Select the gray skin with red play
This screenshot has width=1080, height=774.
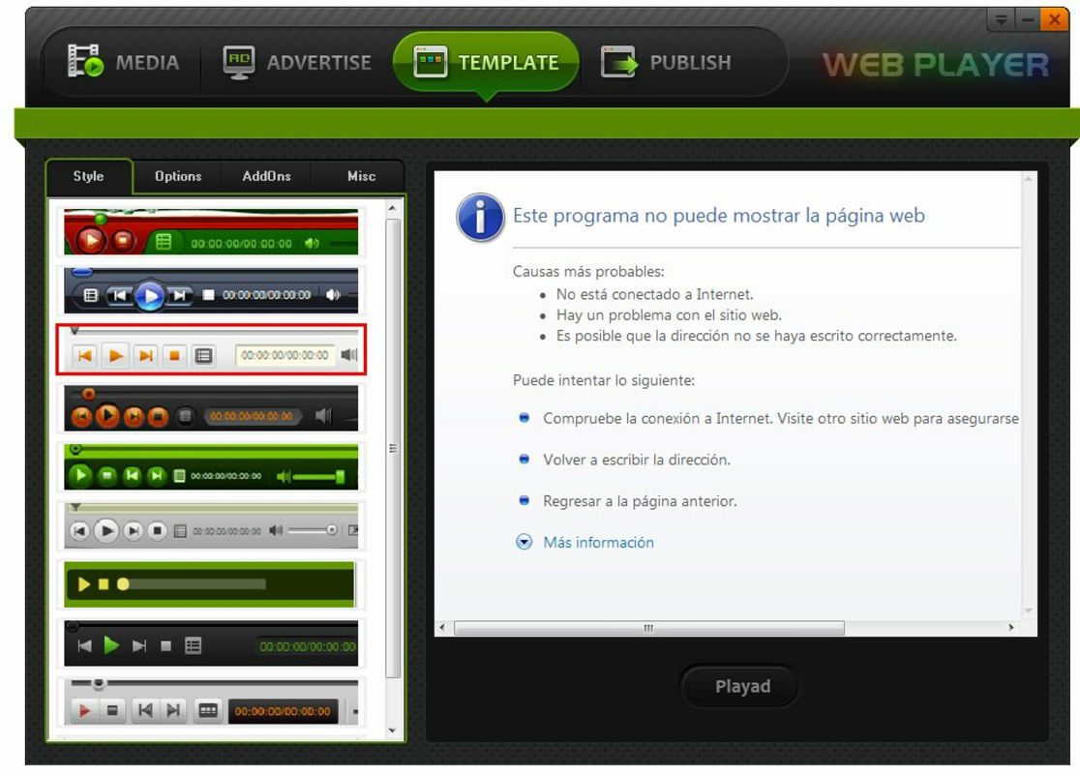click(211, 701)
